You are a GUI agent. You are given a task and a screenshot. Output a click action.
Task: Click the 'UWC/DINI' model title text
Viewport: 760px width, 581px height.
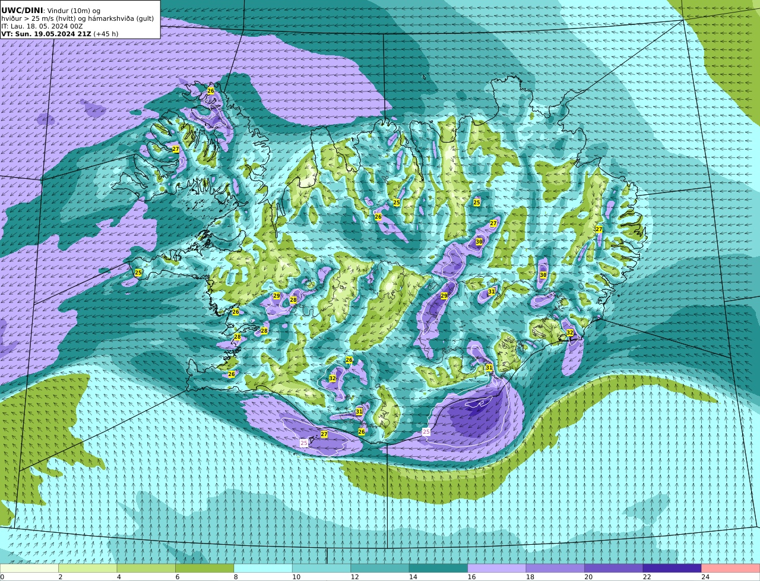point(22,10)
